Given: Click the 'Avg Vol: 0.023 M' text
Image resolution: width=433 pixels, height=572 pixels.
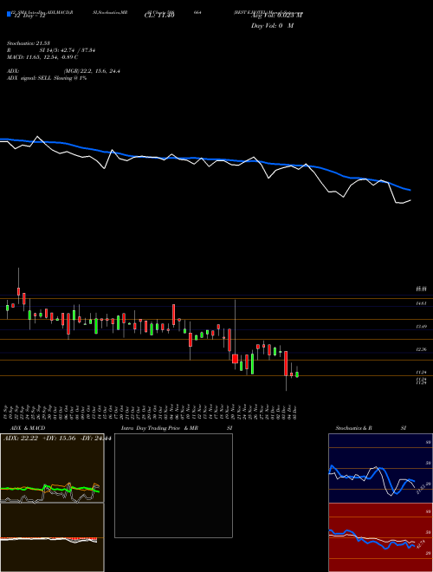Looking at the screenshot, I should 277,16.
